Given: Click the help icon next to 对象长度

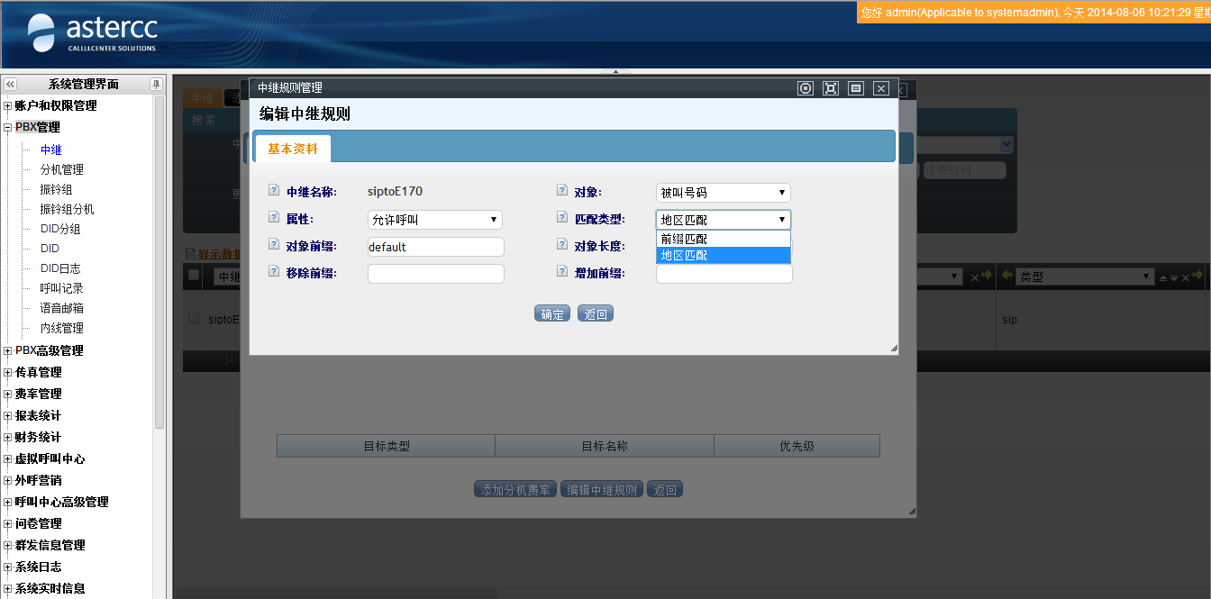Looking at the screenshot, I should [x=562, y=245].
